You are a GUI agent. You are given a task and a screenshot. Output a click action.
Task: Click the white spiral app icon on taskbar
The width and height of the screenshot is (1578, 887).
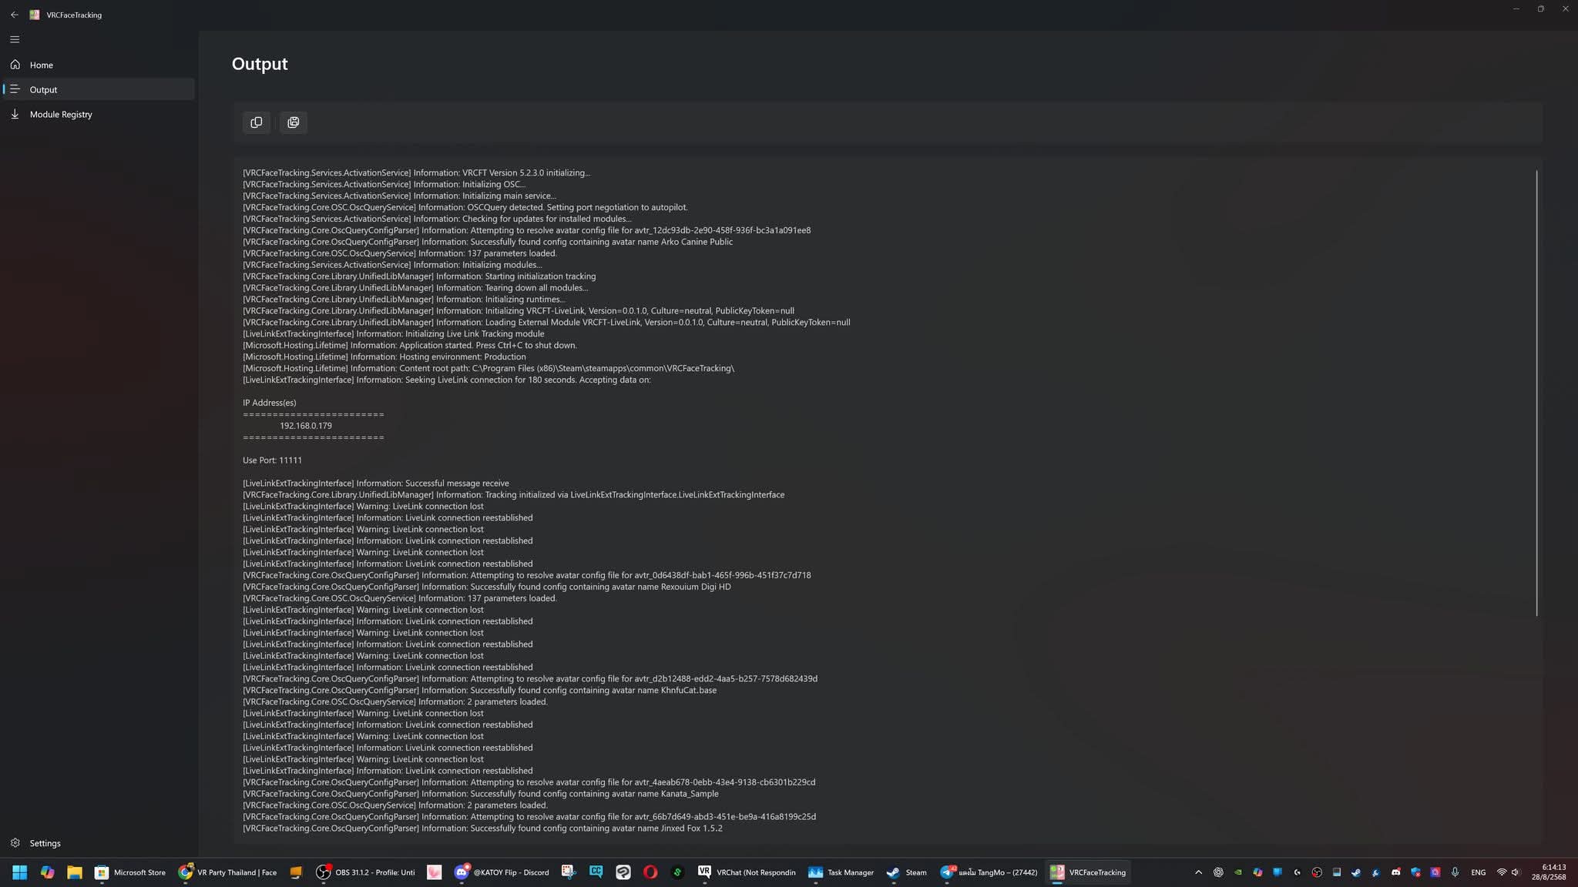point(623,872)
